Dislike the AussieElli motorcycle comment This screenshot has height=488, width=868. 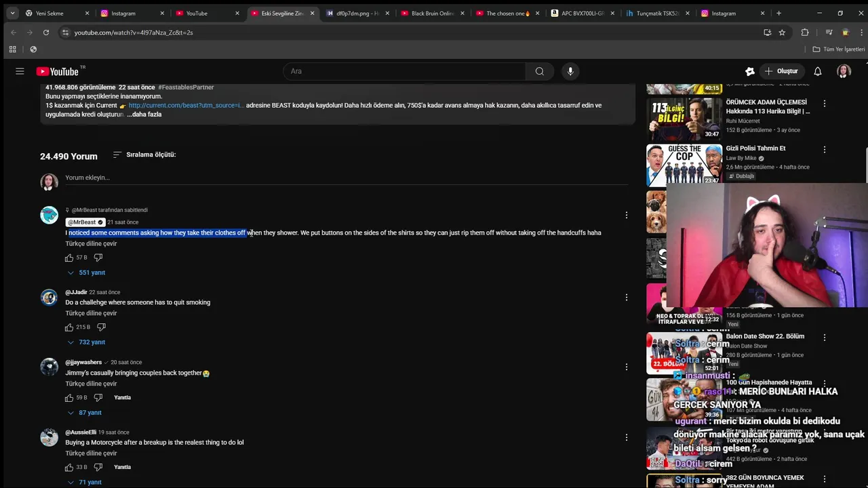[98, 467]
